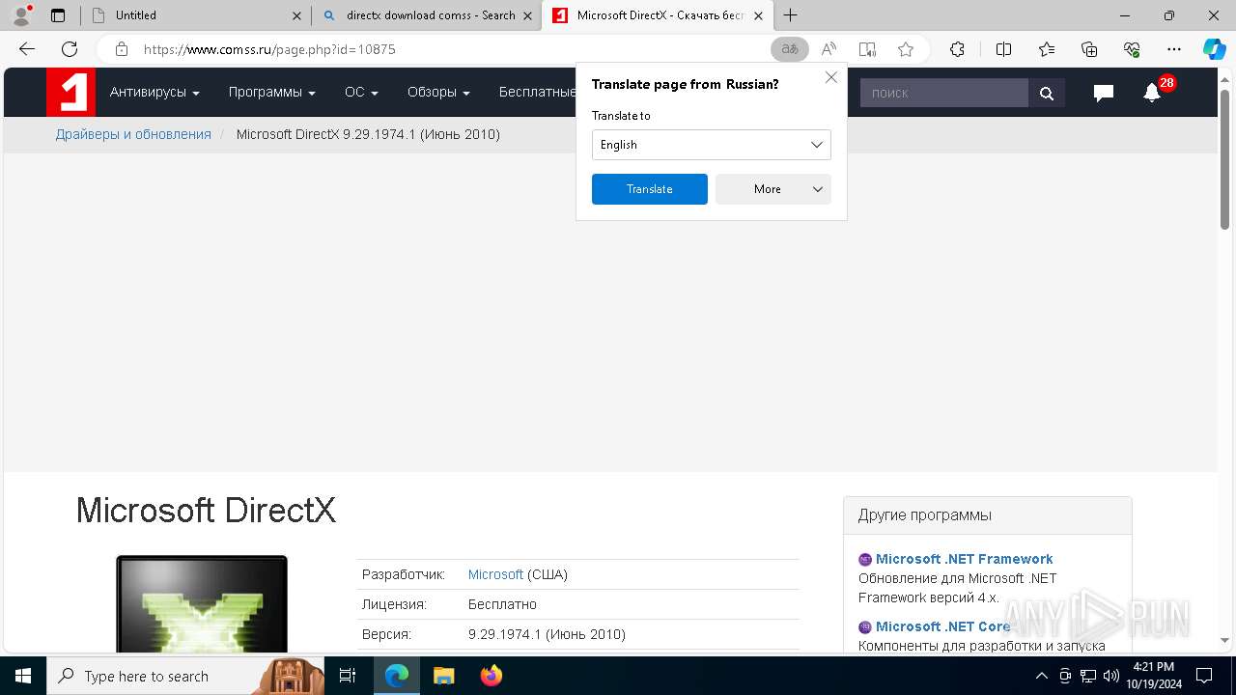Image resolution: width=1236 pixels, height=695 pixels.
Task: Close the translate popup
Action: (831, 77)
